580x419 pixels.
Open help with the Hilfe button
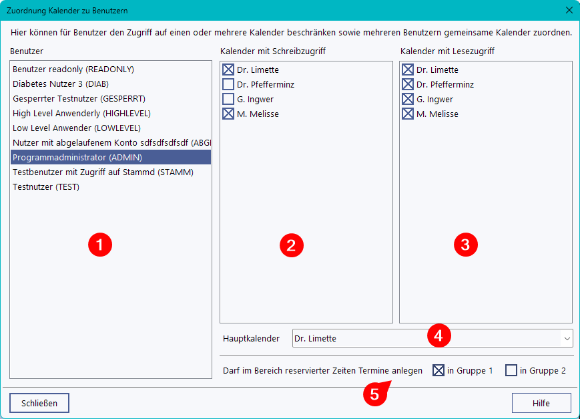[541, 403]
